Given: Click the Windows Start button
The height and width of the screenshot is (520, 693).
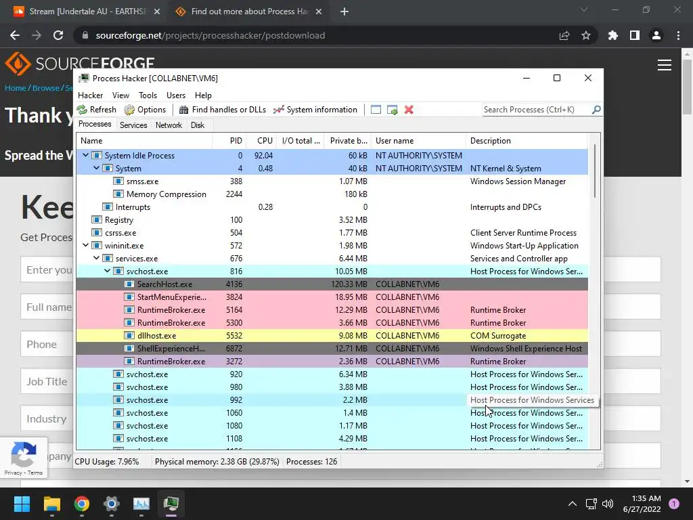Looking at the screenshot, I should pyautogui.click(x=22, y=504).
